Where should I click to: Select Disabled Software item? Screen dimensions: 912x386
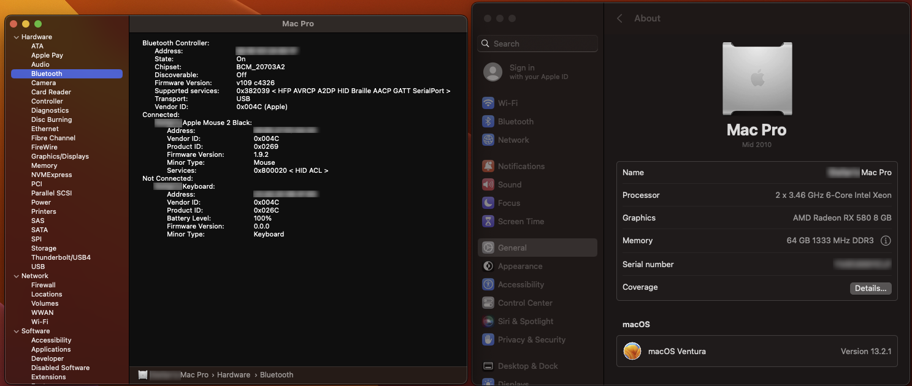60,368
